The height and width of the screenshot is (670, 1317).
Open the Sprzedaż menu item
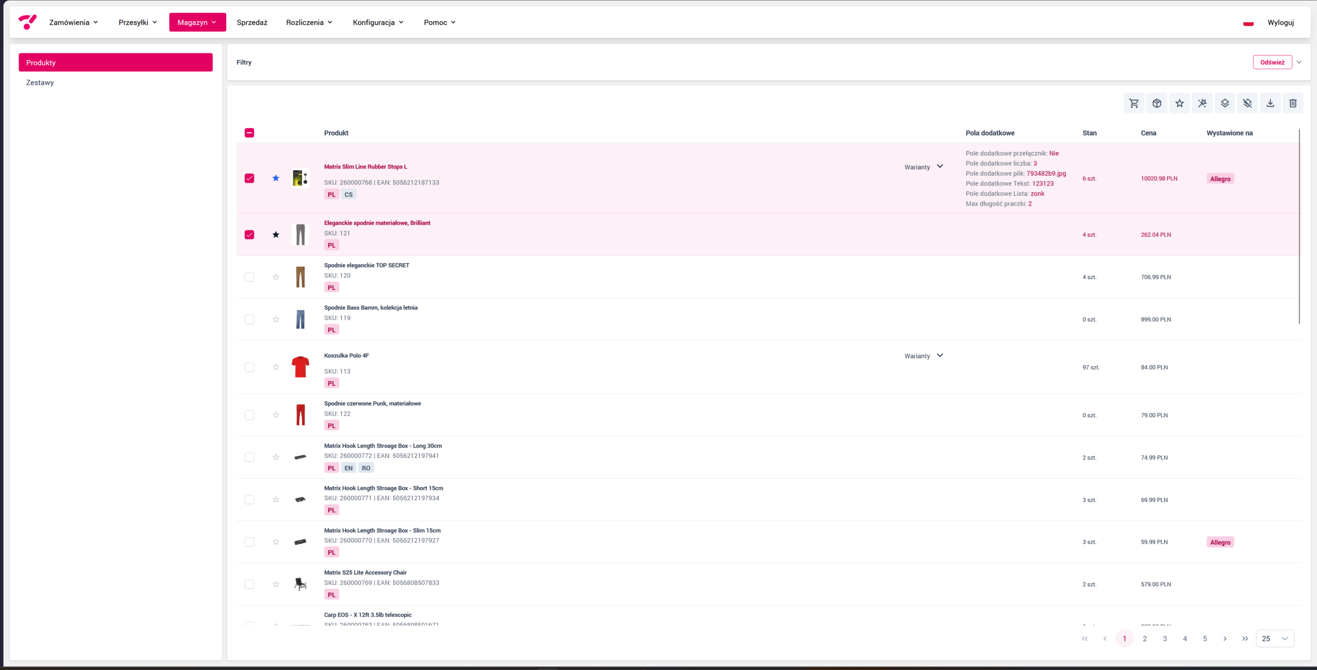coord(252,23)
